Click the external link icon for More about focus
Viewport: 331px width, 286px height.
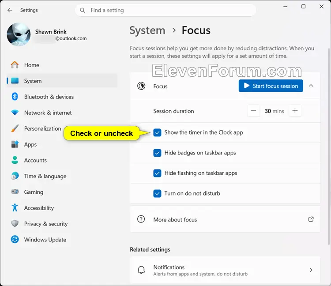click(x=311, y=219)
